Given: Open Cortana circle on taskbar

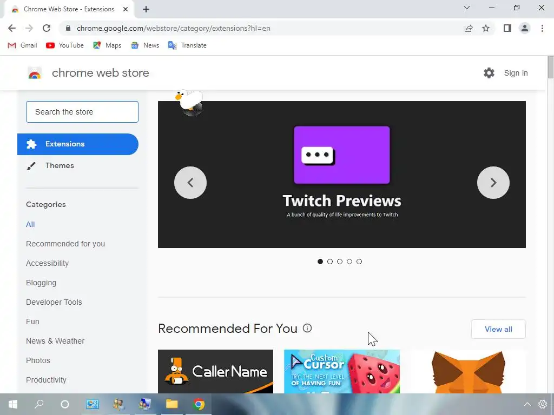Looking at the screenshot, I should (x=65, y=404).
